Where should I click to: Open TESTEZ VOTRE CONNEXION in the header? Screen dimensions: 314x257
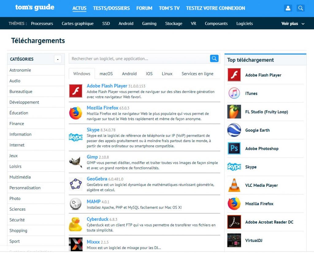pos(216,8)
